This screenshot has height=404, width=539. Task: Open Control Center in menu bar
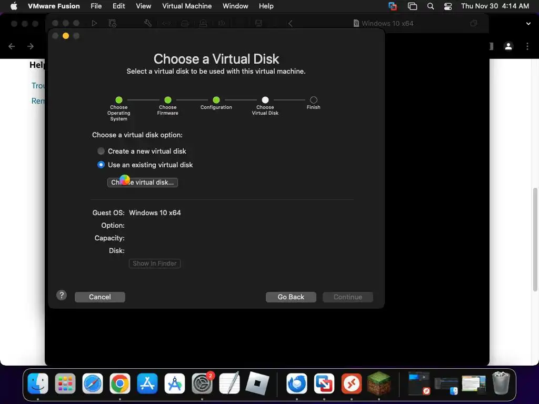[x=448, y=6]
